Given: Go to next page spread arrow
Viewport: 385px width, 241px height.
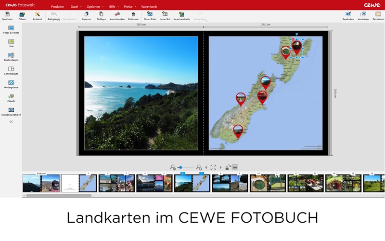Looking at the screenshot, I should (220, 167).
